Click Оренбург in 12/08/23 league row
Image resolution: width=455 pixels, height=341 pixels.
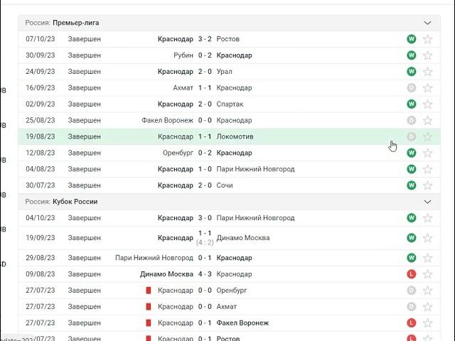pos(178,153)
